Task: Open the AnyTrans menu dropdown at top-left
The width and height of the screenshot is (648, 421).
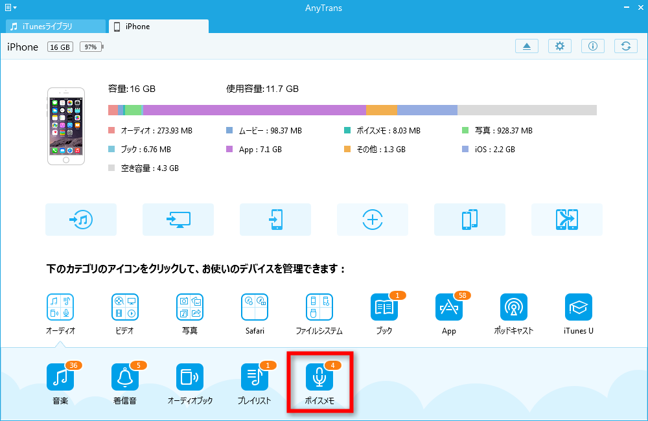Action: click(x=10, y=7)
